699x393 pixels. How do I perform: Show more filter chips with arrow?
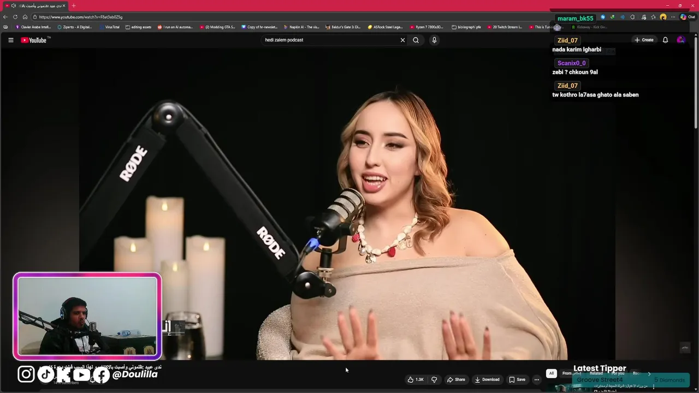pos(649,373)
